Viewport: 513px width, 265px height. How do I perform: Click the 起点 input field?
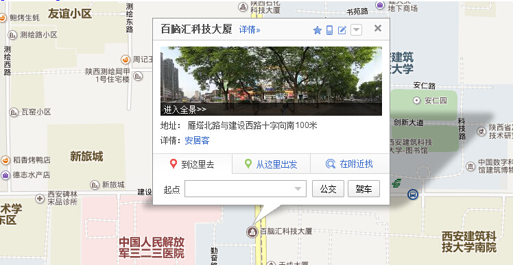tap(246, 189)
